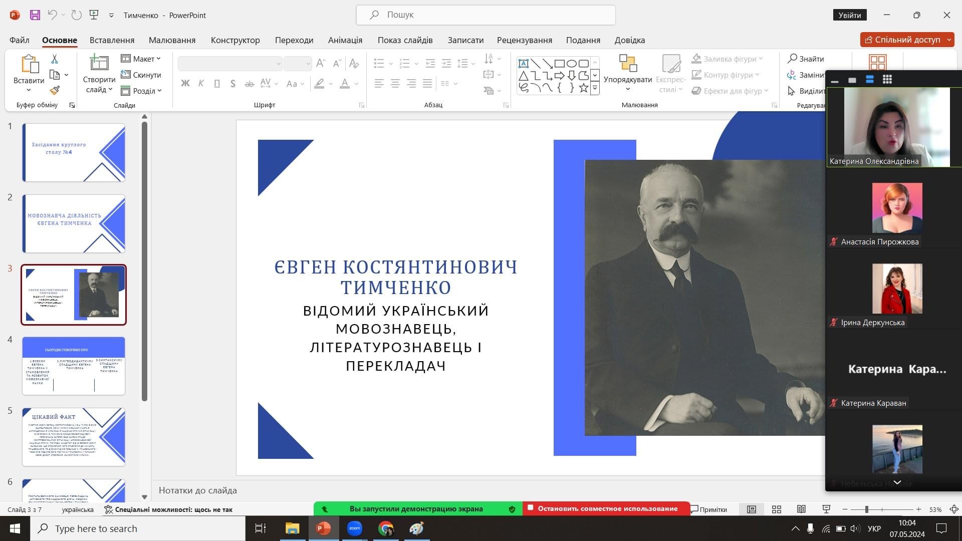Center the paragraph text

395,84
